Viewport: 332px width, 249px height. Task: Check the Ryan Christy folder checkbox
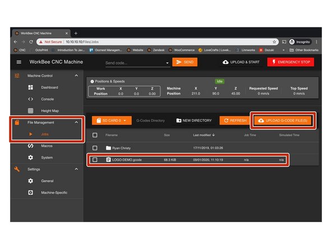click(95, 148)
